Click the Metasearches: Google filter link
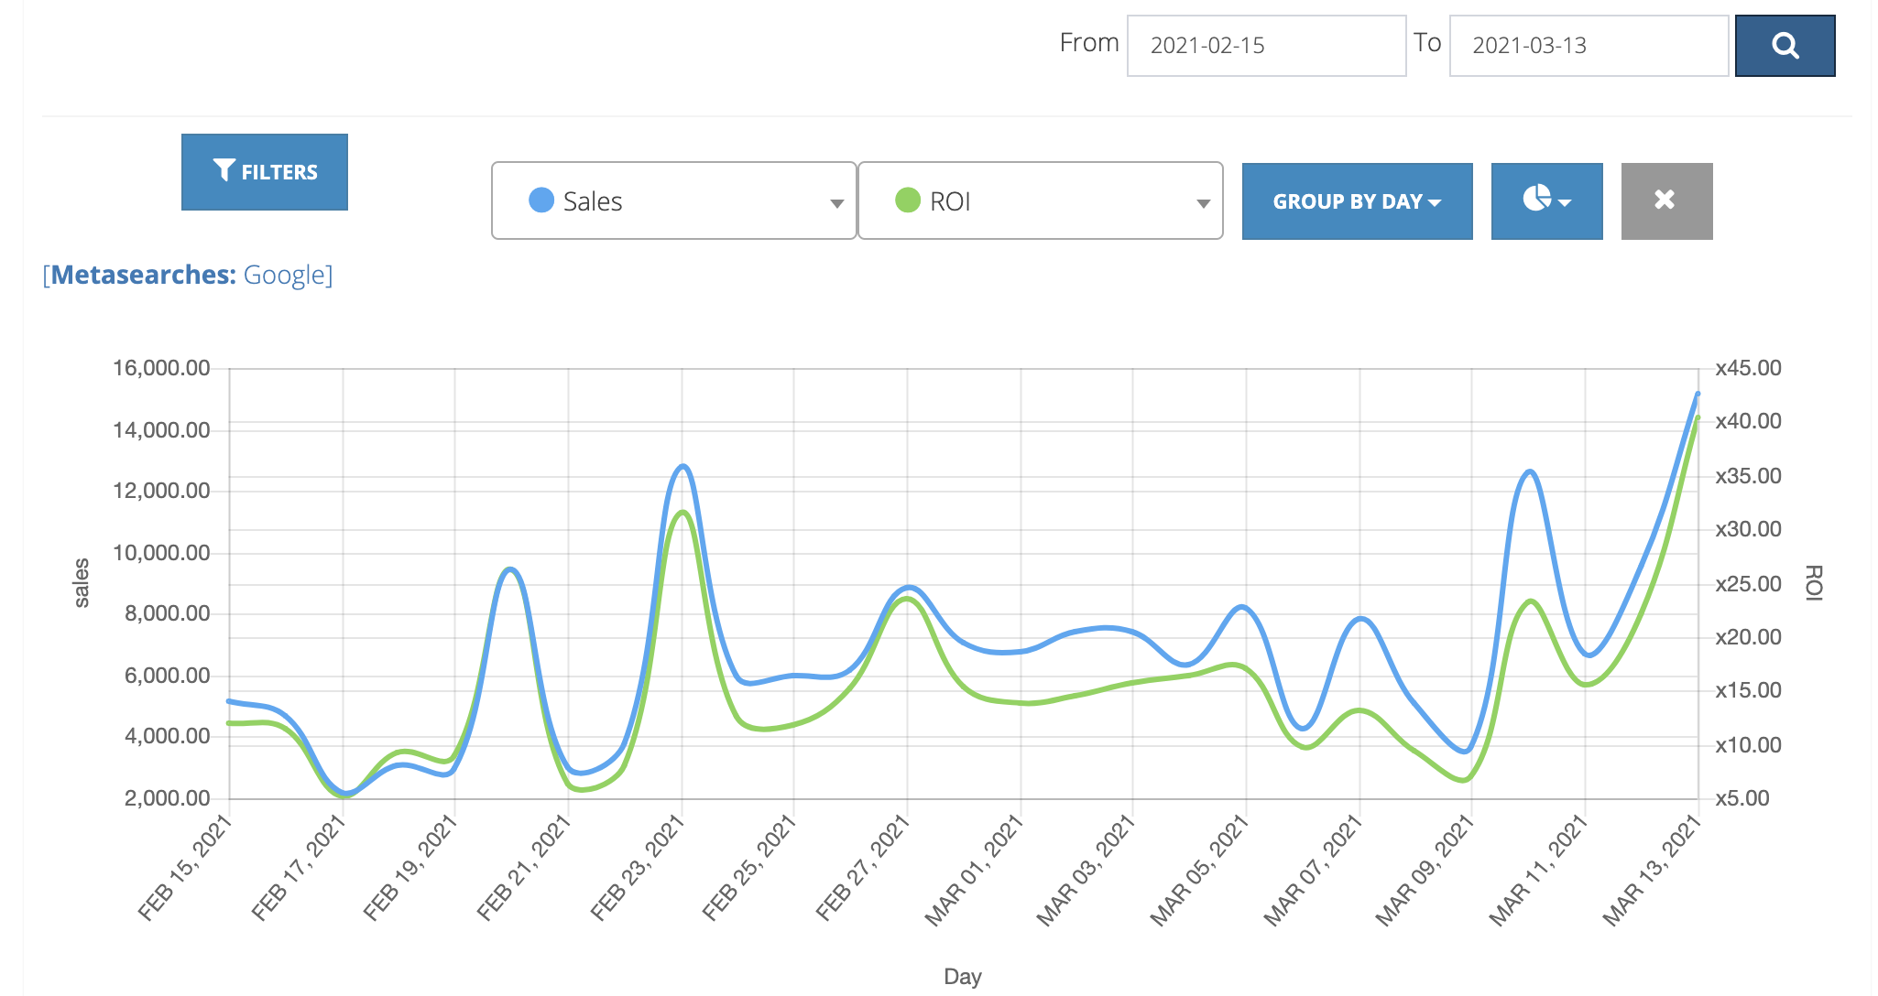The width and height of the screenshot is (1878, 996). tap(188, 275)
